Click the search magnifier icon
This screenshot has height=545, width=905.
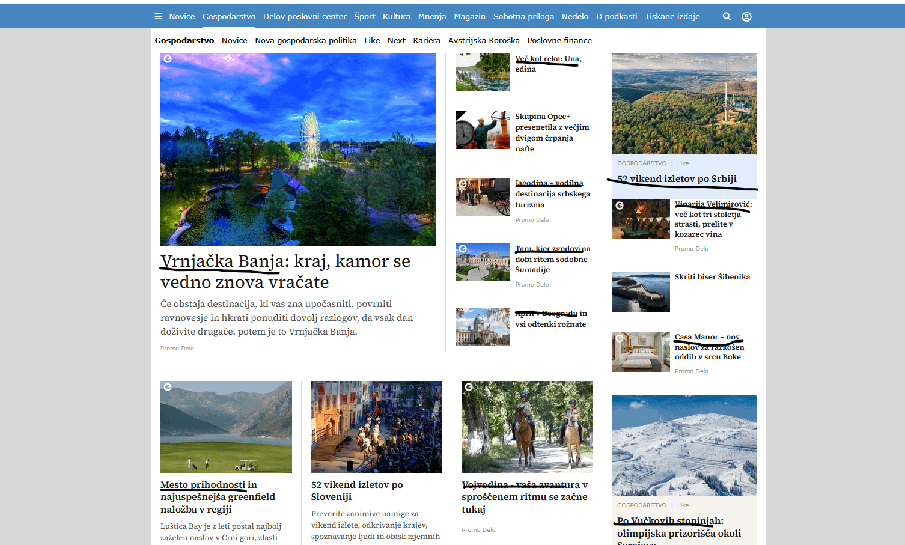727,17
